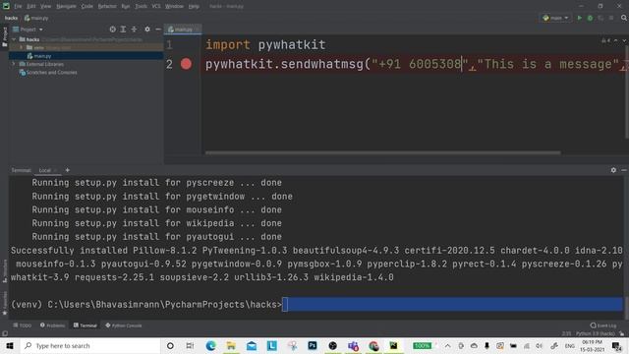Click taskbar clock showing 15-03-2021
This screenshot has width=629, height=354.
click(x=592, y=345)
